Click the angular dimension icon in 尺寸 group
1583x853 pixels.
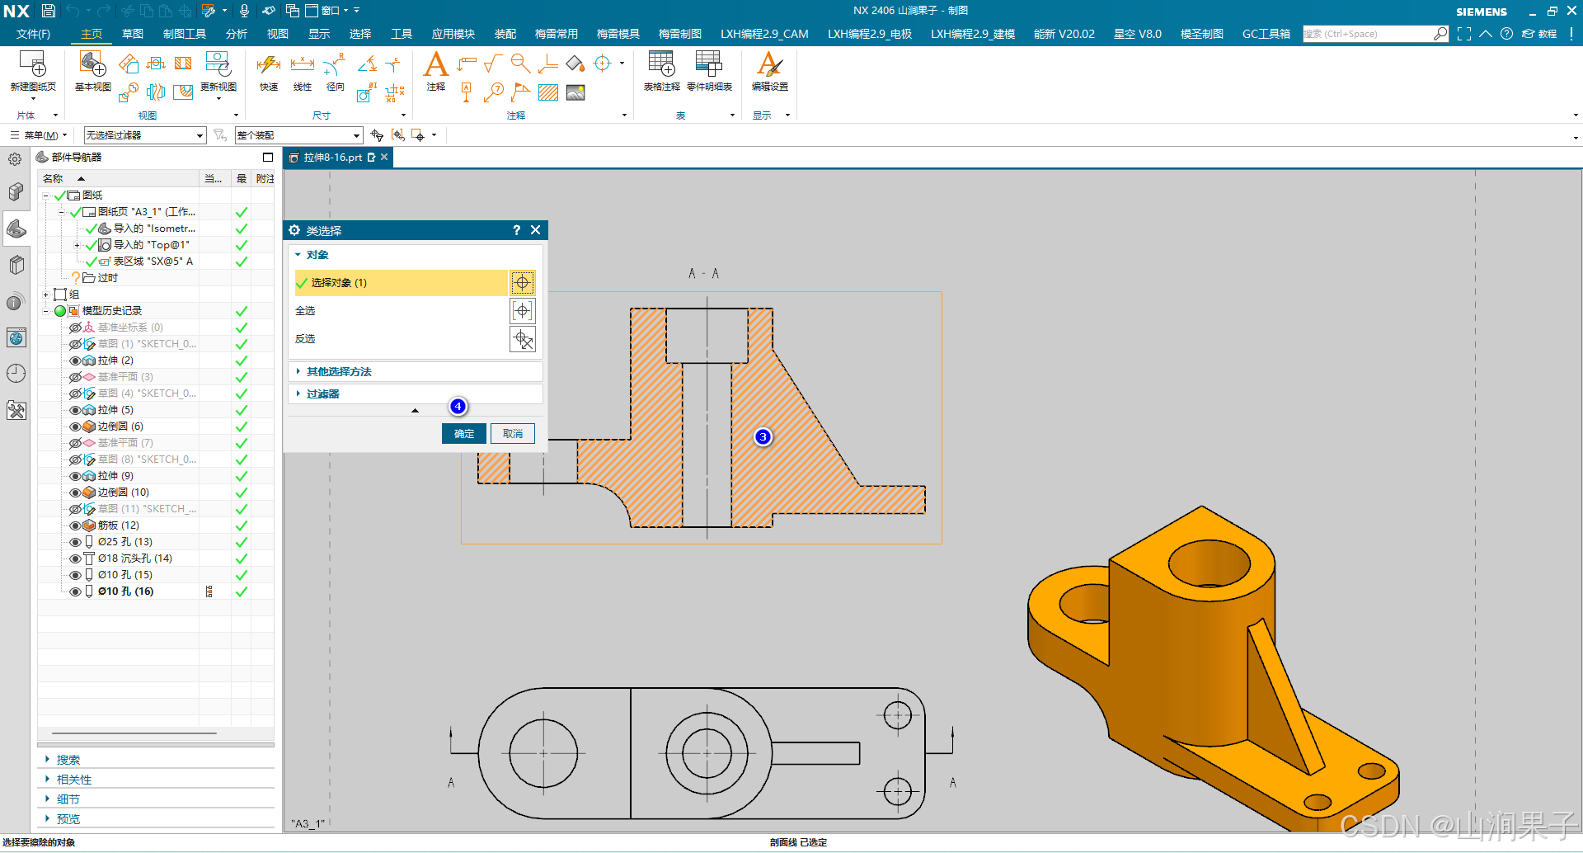(x=367, y=64)
